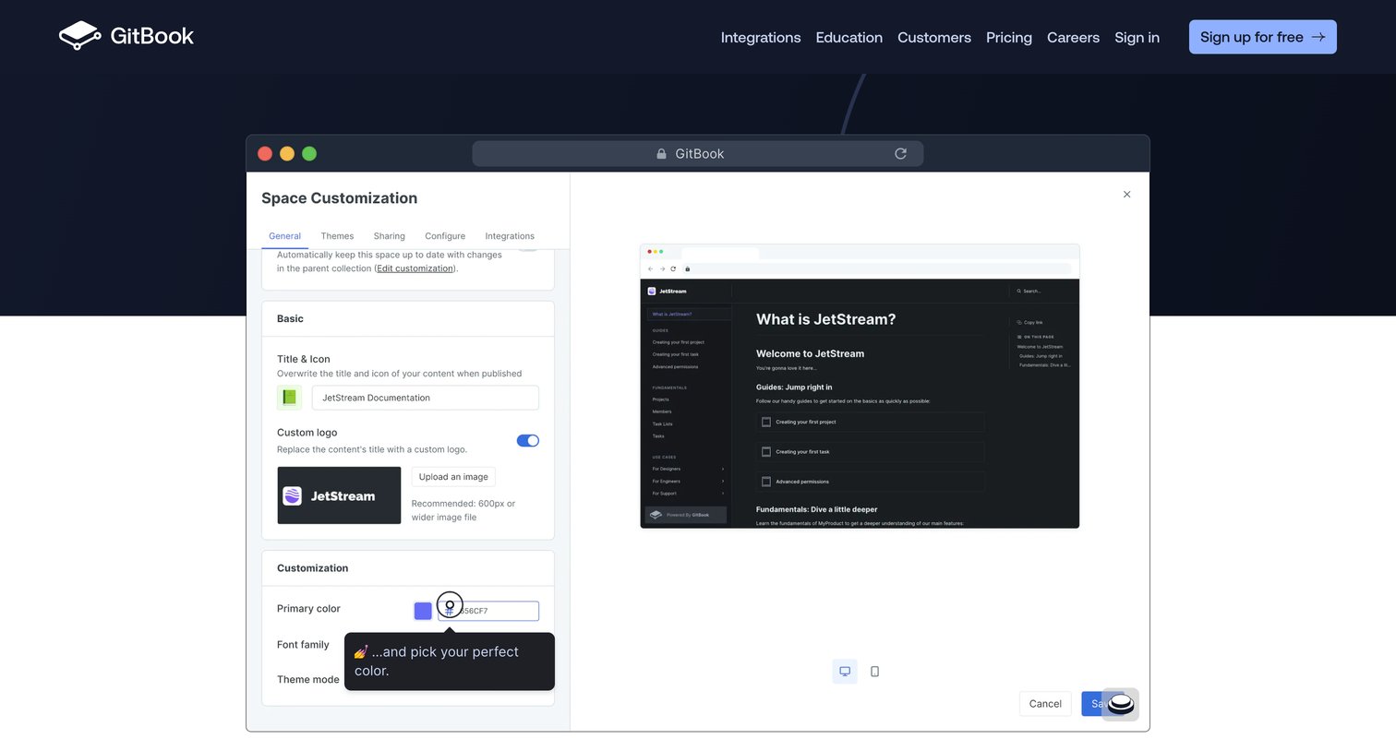
Task: Switch preview to mobile view icon
Action: pos(874,672)
